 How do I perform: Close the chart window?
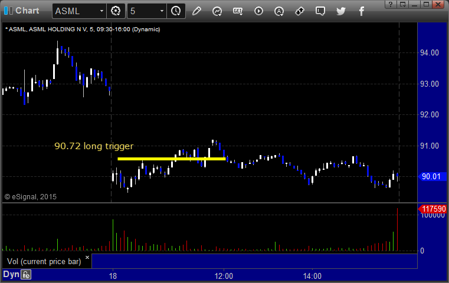438,4
